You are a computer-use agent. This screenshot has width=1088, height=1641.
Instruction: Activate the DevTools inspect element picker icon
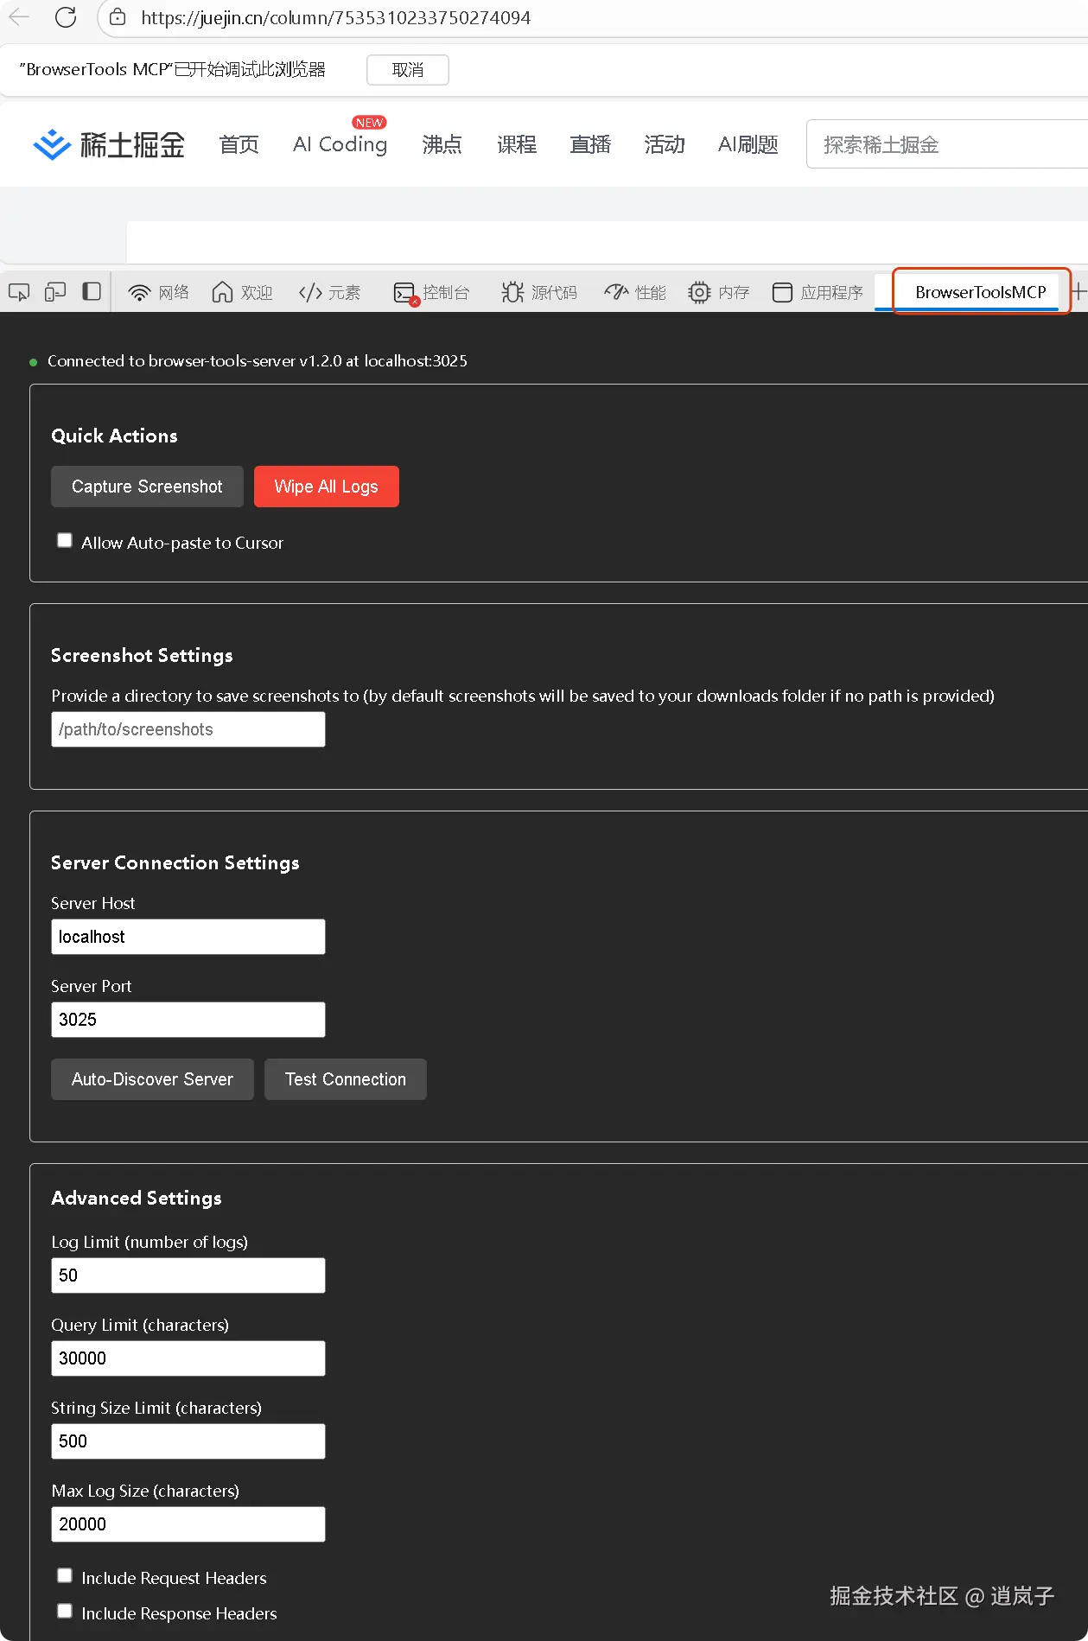[x=19, y=292]
